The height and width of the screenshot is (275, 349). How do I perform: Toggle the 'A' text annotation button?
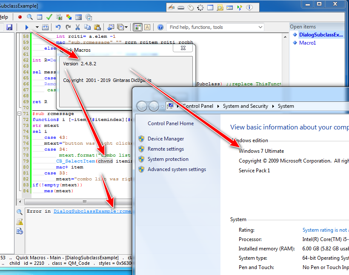147,27
